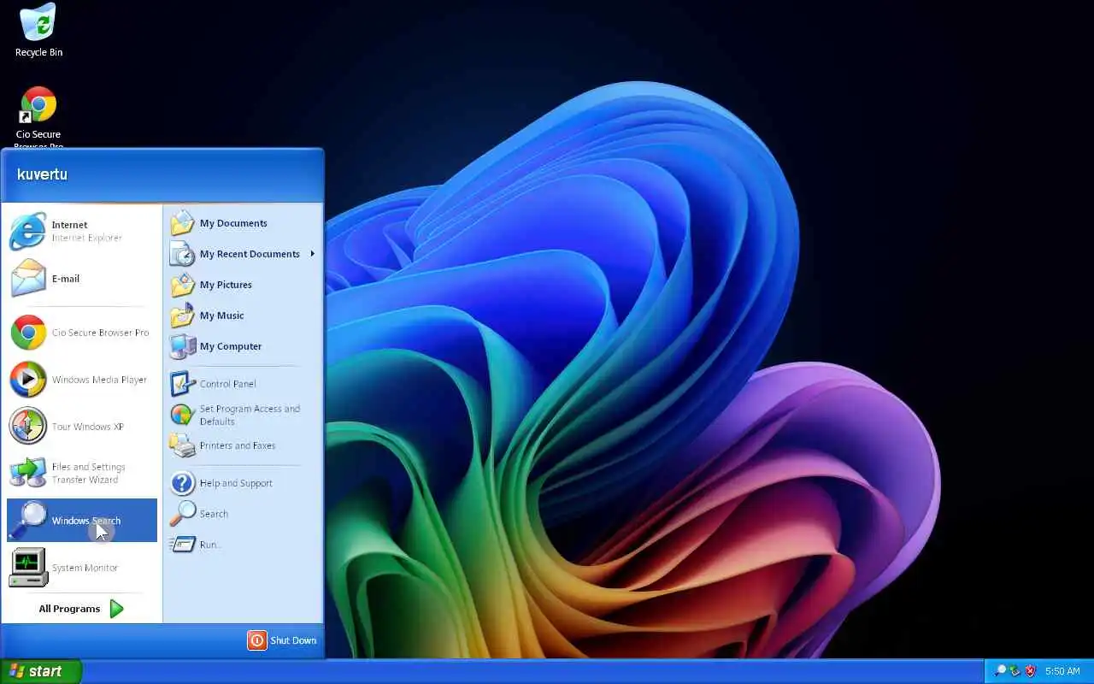Screen dimensions: 1094x684
Task: Click the 5:50 AM taskbar clock
Action: pyautogui.click(x=1062, y=671)
